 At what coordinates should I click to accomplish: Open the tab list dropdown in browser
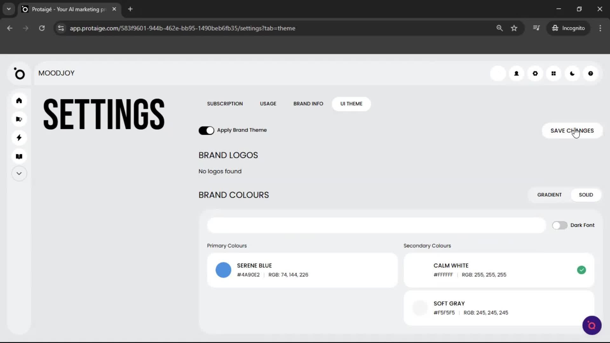9,9
